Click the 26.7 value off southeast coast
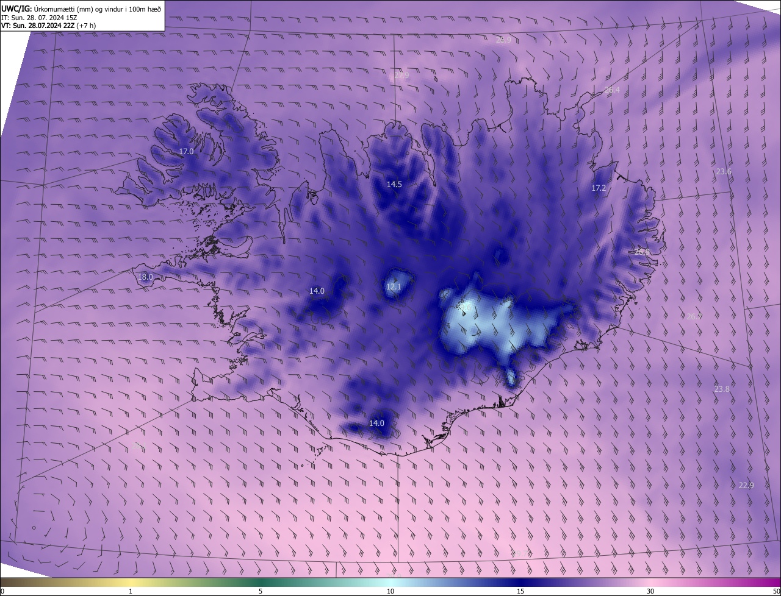Screen dimensions: 781x596 tap(694, 316)
